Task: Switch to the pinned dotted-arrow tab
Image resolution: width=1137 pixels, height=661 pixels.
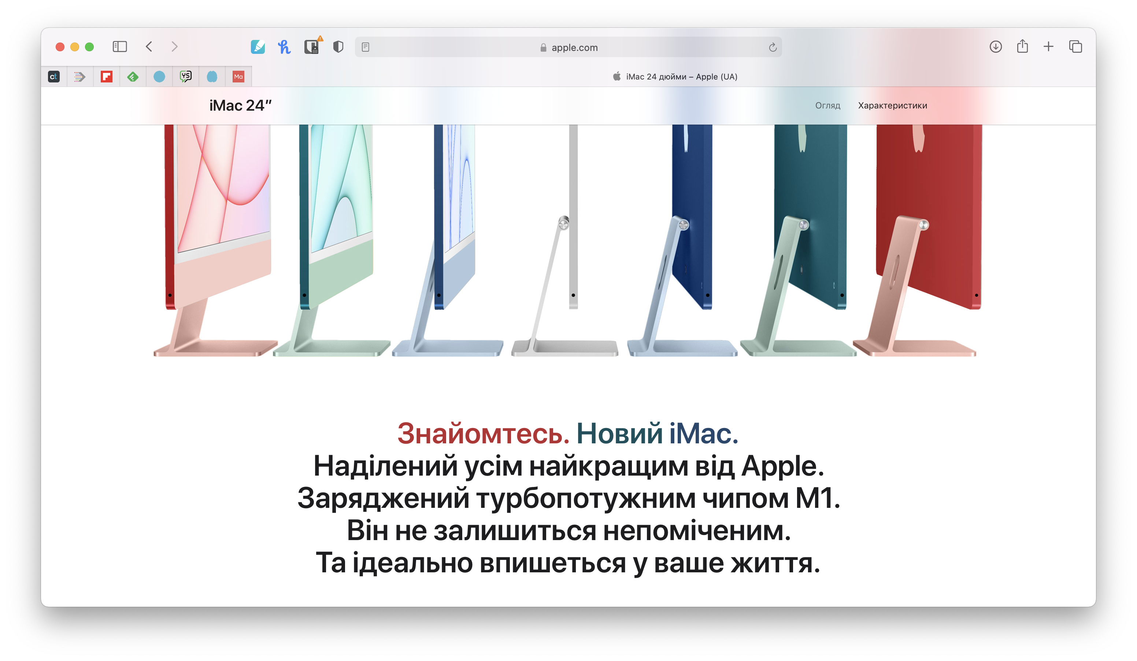Action: pos(80,77)
